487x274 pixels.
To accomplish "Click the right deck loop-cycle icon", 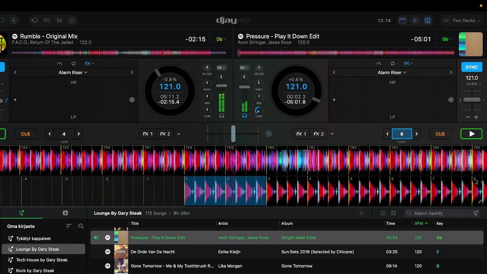I will [x=392, y=64].
